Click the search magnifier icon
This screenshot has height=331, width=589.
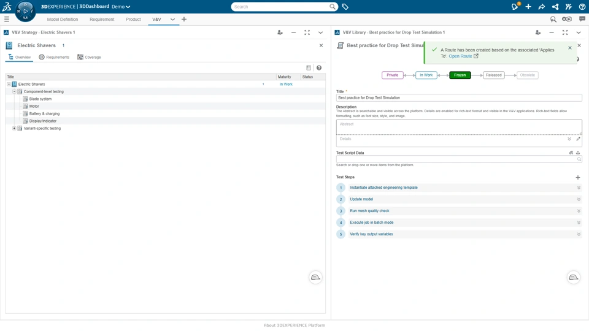(333, 7)
